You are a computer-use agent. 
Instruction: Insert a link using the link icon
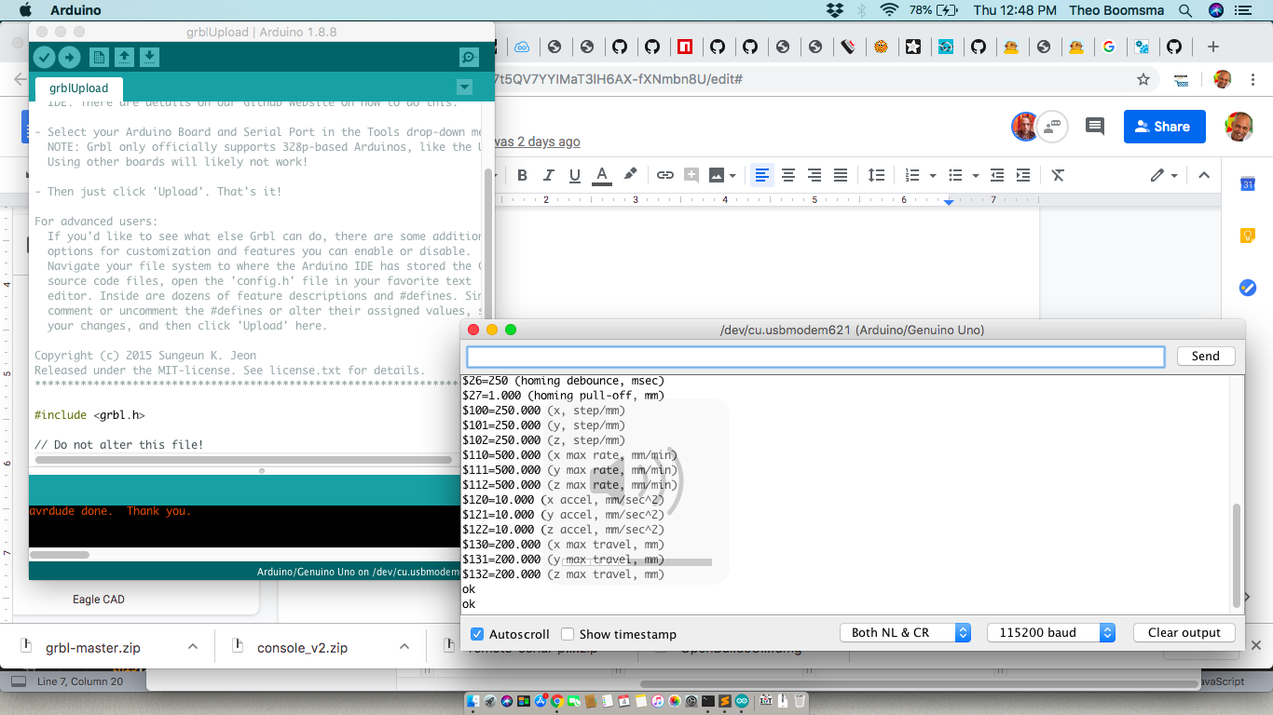point(664,175)
